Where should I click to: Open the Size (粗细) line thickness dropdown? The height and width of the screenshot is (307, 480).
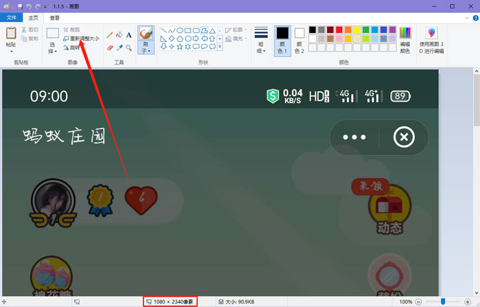261,40
